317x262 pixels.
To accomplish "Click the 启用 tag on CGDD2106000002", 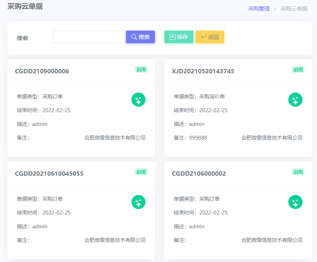I will [x=298, y=172].
